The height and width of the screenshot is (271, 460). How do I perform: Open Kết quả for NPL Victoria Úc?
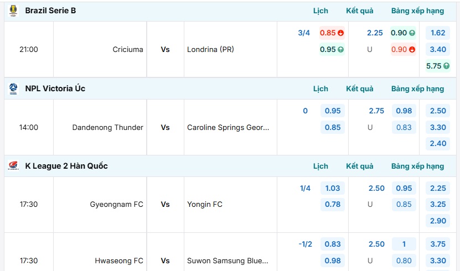[x=360, y=89]
